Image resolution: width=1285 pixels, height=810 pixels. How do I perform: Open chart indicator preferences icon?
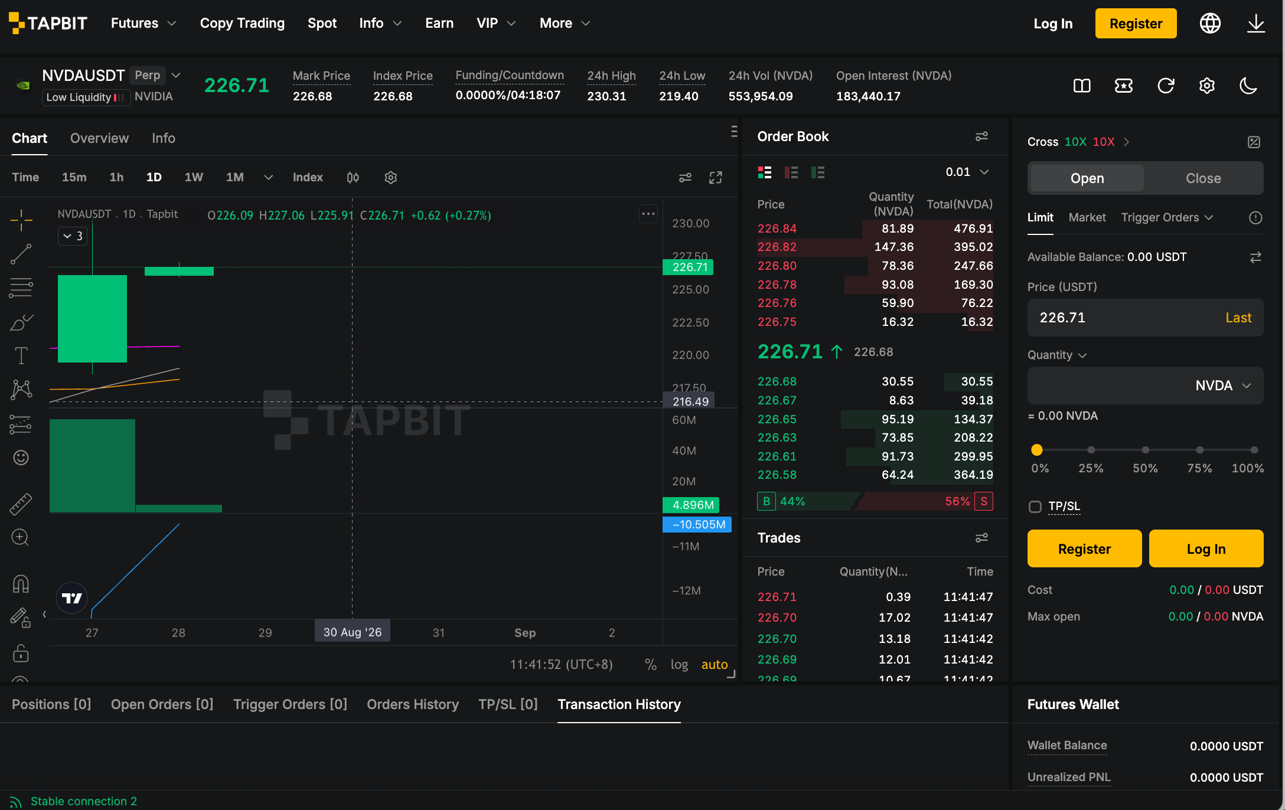tap(685, 178)
